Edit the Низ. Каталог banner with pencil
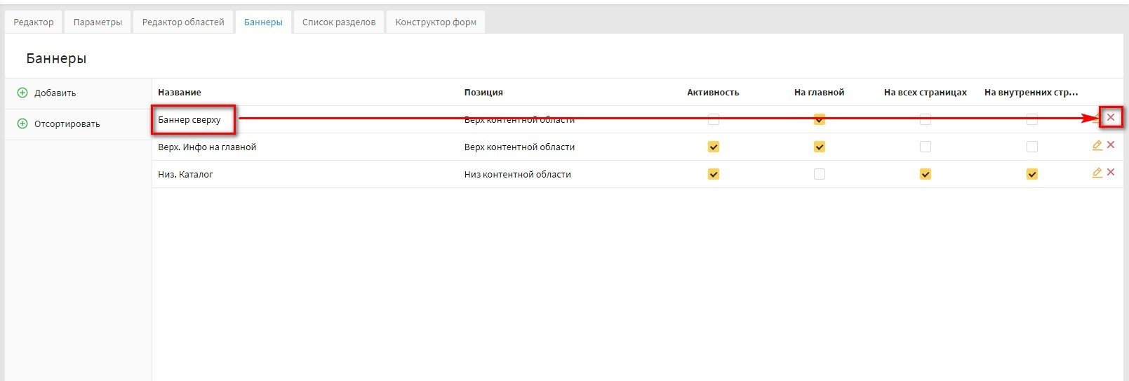Screen dimensions: 1129x381 (x=1097, y=173)
